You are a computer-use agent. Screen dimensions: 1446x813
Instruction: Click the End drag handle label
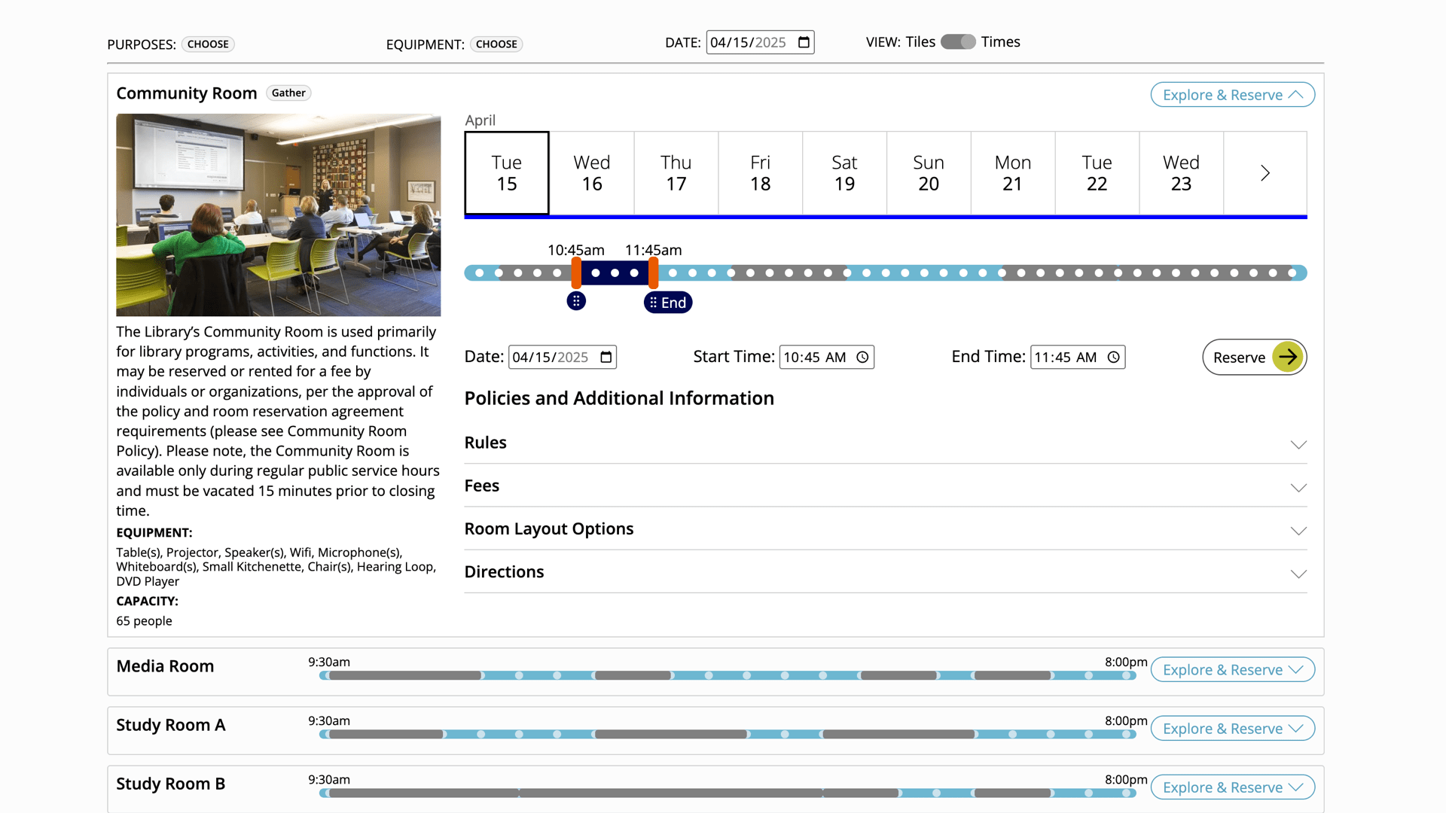click(x=668, y=303)
